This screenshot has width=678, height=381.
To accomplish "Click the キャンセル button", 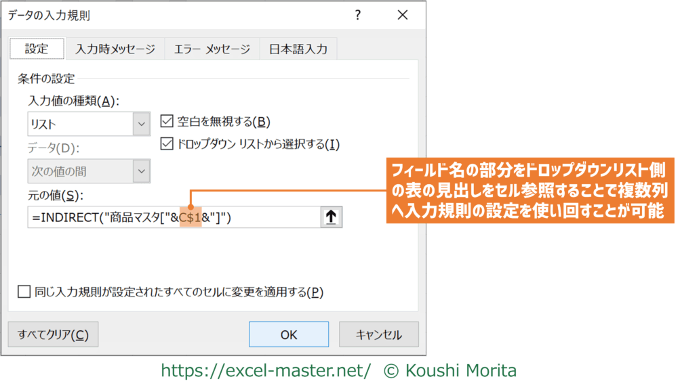I will [x=379, y=334].
